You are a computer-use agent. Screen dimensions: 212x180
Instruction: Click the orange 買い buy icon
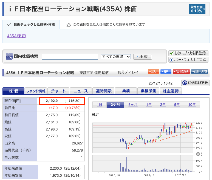click(x=153, y=72)
